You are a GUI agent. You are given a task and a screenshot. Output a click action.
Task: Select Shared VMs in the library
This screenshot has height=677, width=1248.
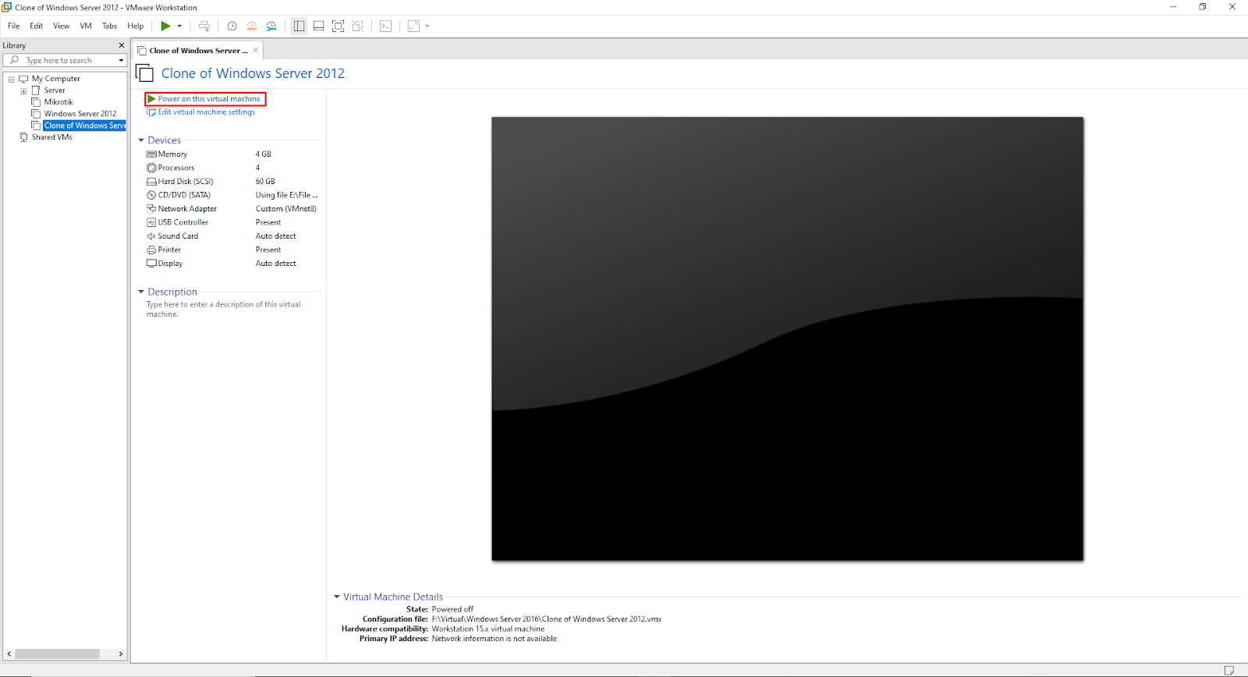click(x=51, y=137)
